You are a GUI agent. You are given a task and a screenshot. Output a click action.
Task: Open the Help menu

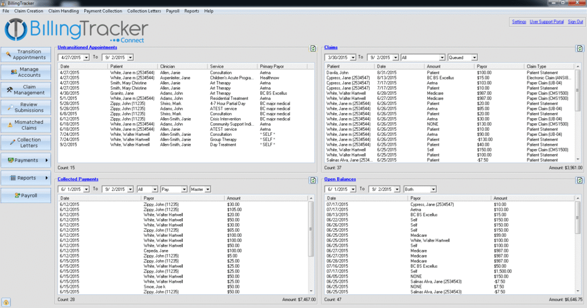[209, 11]
